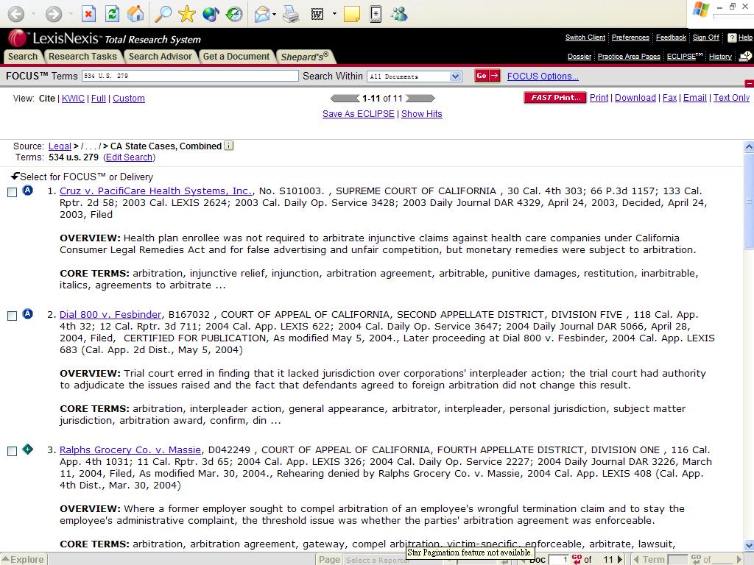Open the Preferences link
Screen dimensions: 754x565
click(x=630, y=38)
